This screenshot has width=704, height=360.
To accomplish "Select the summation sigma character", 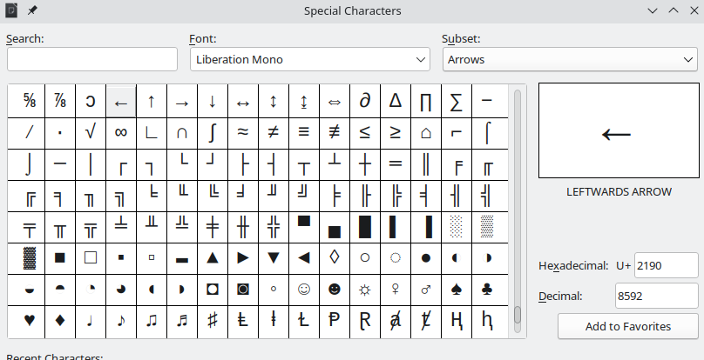I will [x=456, y=101].
